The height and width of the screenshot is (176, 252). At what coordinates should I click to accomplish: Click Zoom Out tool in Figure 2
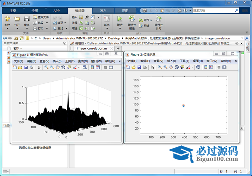pos(165,67)
